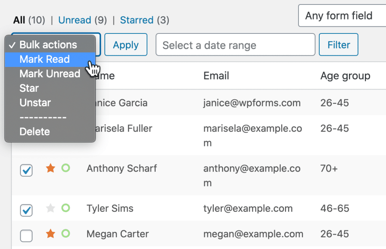The width and height of the screenshot is (386, 249).
Task: Uncheck the Tyler Sims entry checkbox
Action: [26, 211]
